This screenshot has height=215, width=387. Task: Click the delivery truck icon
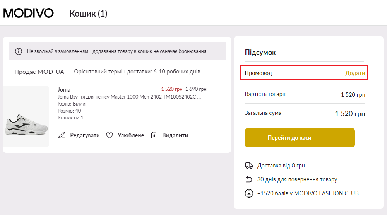click(x=249, y=166)
